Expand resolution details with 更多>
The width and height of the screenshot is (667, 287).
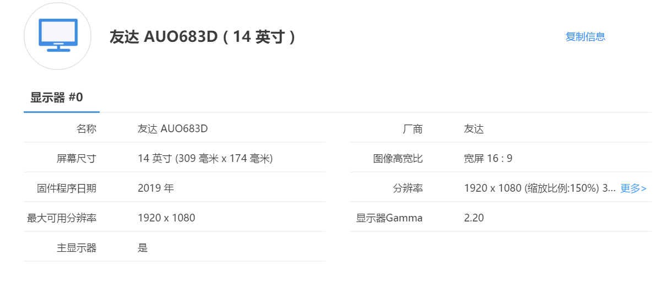(x=633, y=188)
